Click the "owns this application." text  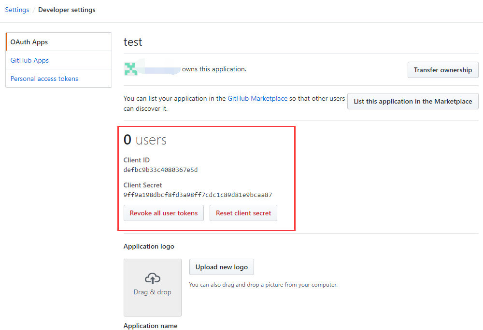click(x=214, y=69)
